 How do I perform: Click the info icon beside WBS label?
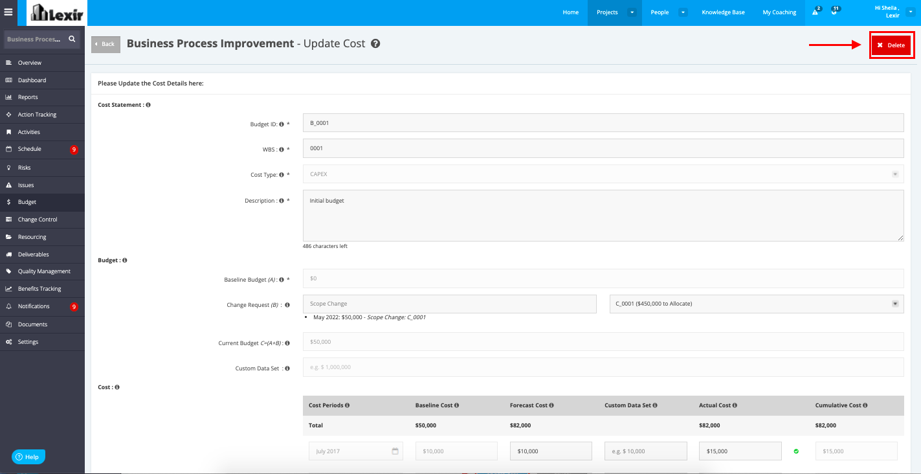coord(282,149)
